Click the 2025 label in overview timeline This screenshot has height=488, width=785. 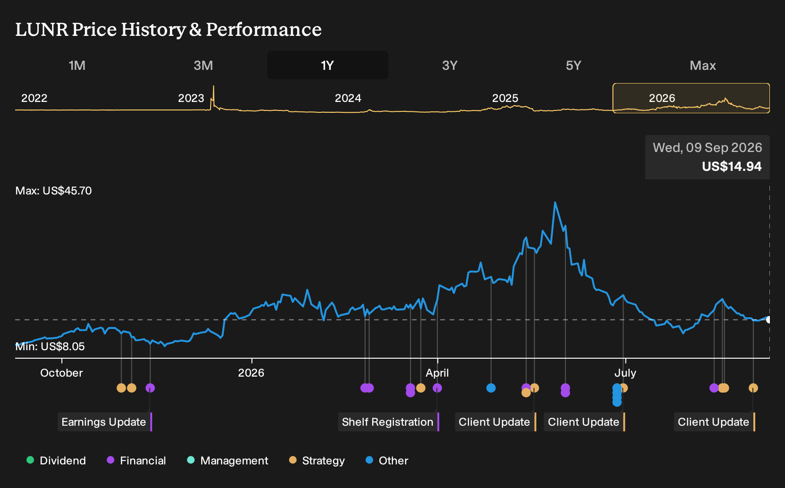click(505, 98)
